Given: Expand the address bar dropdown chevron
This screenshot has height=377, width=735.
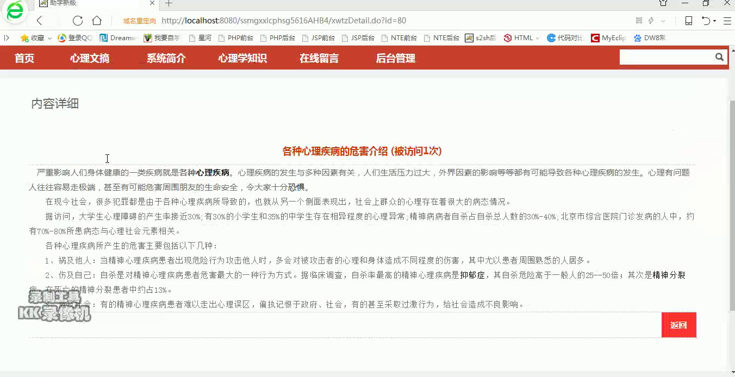Looking at the screenshot, I should tap(663, 21).
